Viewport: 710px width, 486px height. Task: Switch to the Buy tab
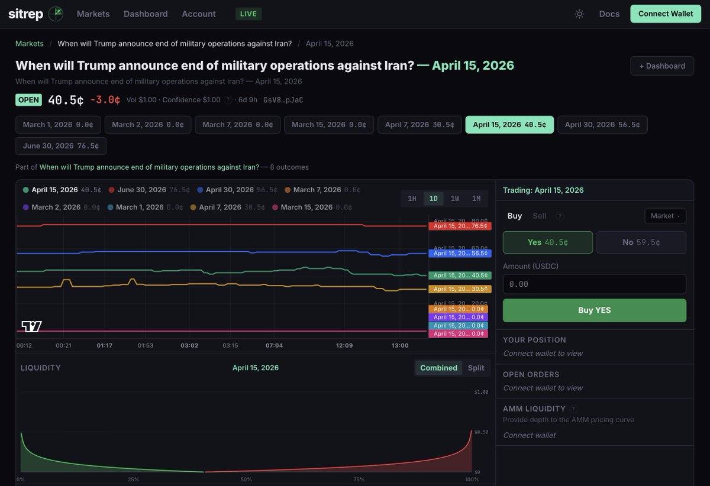(x=515, y=216)
